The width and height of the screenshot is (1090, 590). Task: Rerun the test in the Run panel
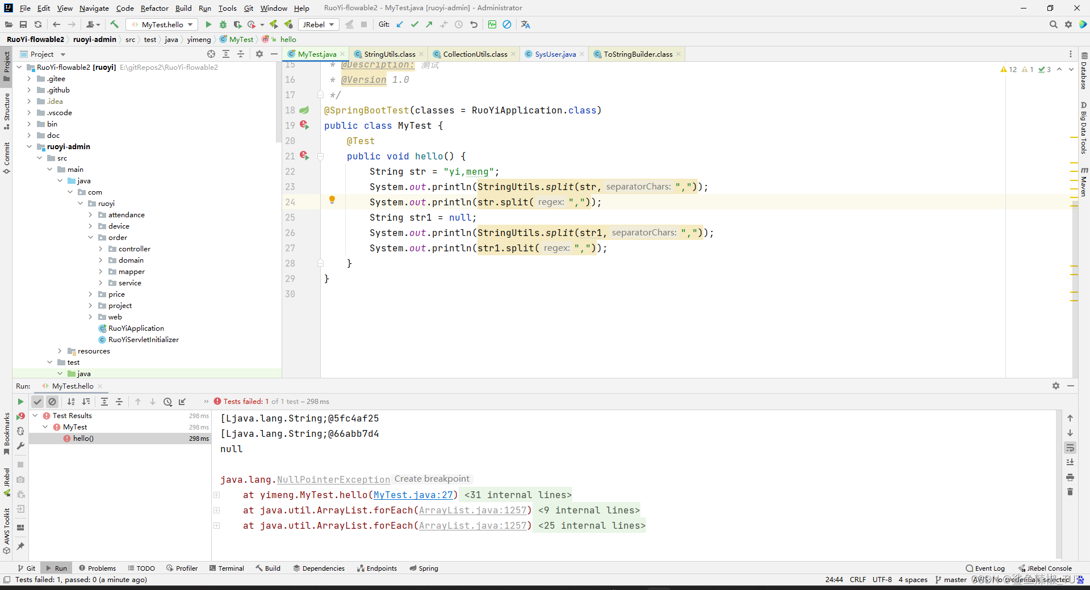click(x=20, y=402)
